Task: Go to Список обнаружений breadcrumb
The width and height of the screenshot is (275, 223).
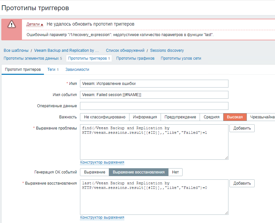Action: 125,51
